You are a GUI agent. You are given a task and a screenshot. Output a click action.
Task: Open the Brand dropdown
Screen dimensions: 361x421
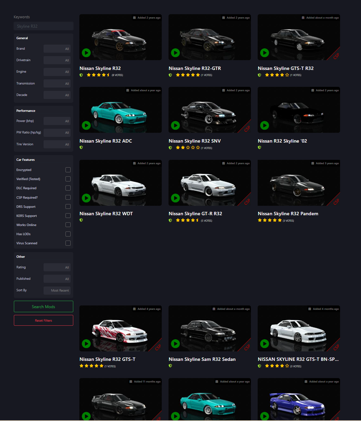pos(57,49)
